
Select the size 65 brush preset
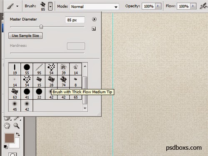(x=76, y=97)
